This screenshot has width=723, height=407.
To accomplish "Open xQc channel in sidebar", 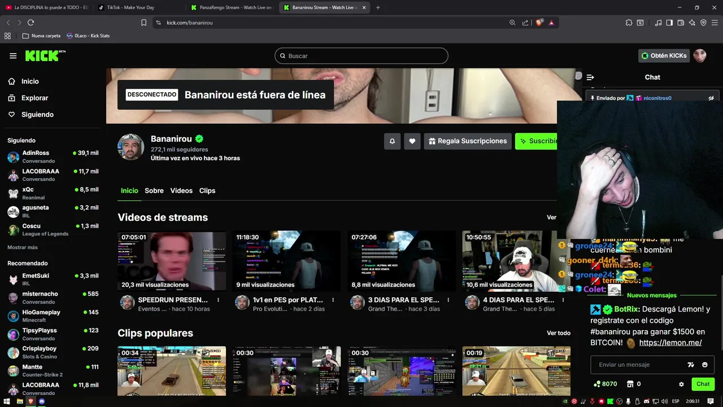I will click(x=53, y=193).
